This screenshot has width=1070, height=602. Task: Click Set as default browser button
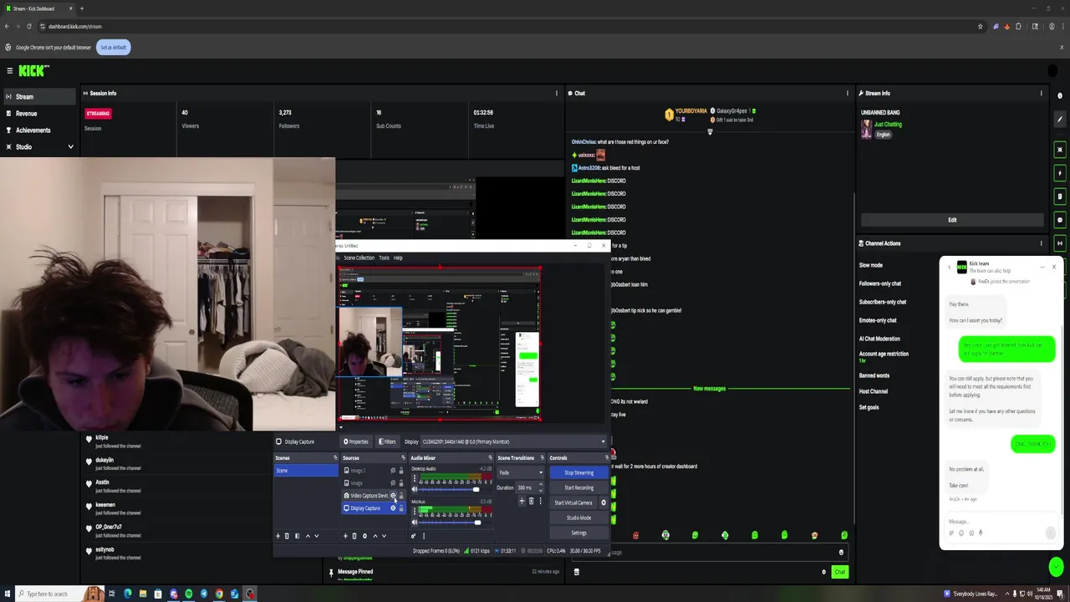pyautogui.click(x=114, y=47)
